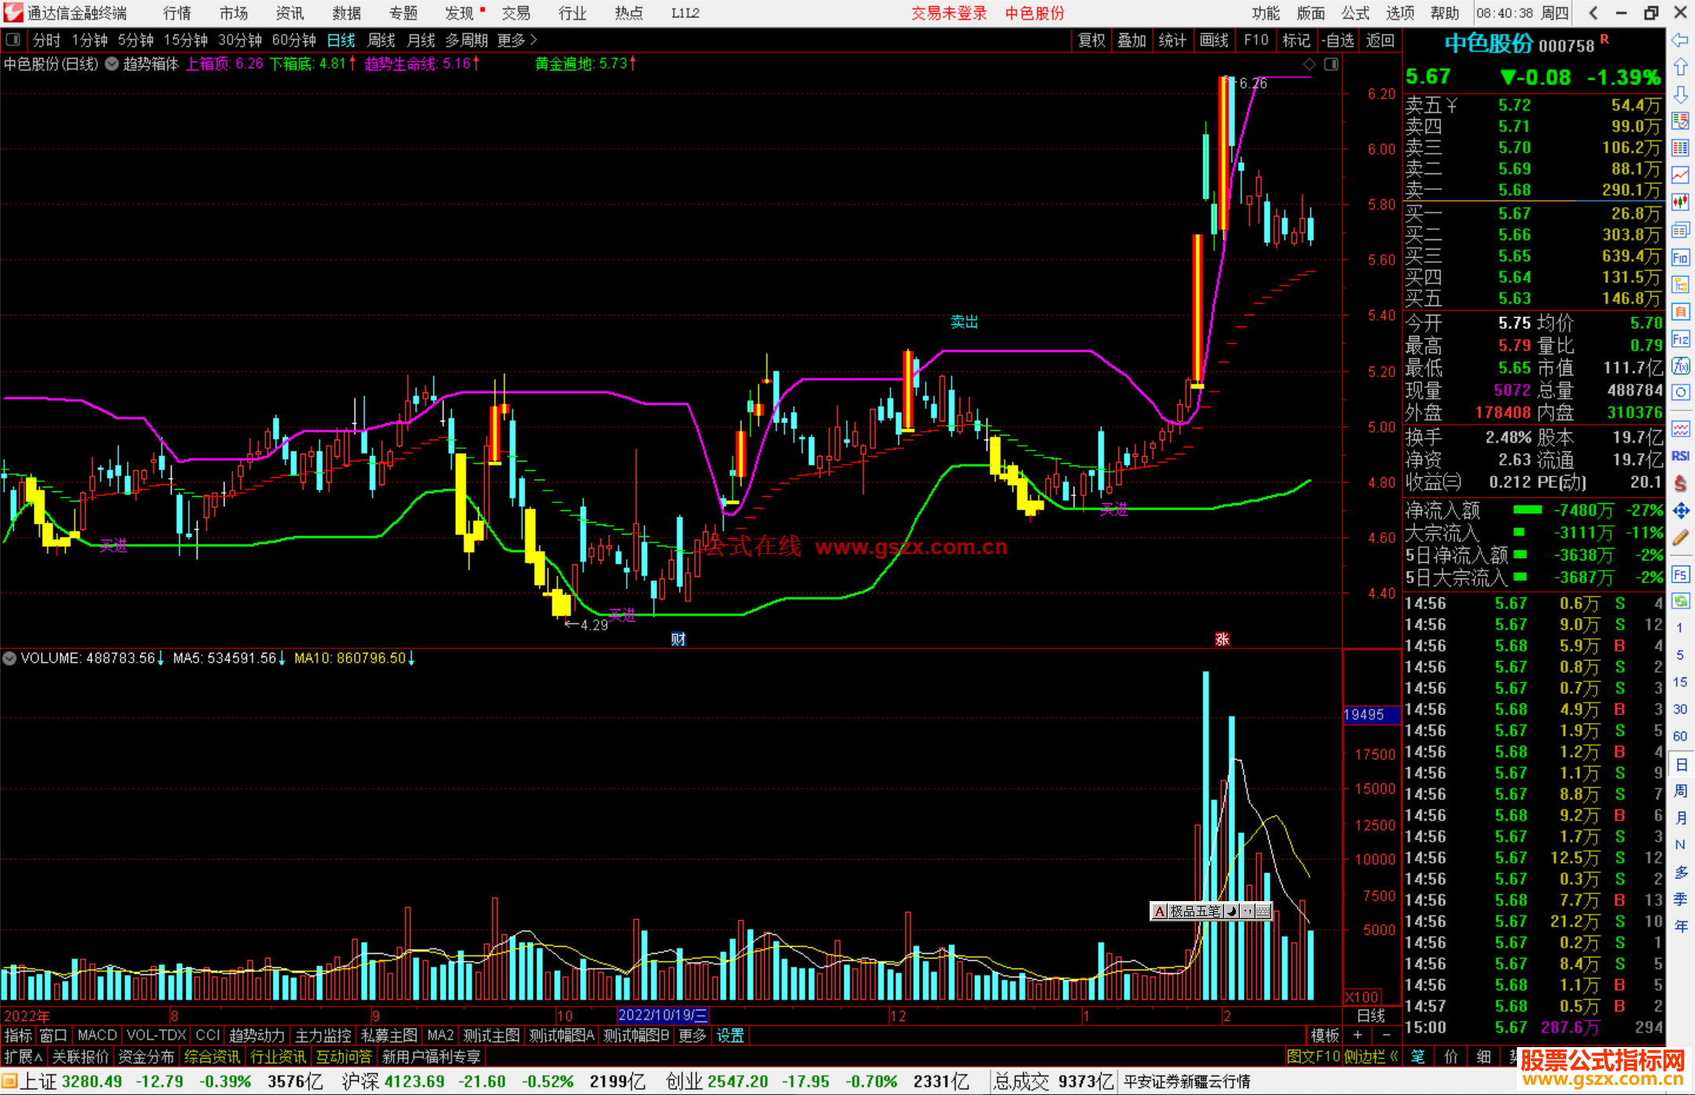Viewport: 1695px width, 1095px height.
Task: Click the 笔 tick detail tab
Action: (x=1418, y=1057)
